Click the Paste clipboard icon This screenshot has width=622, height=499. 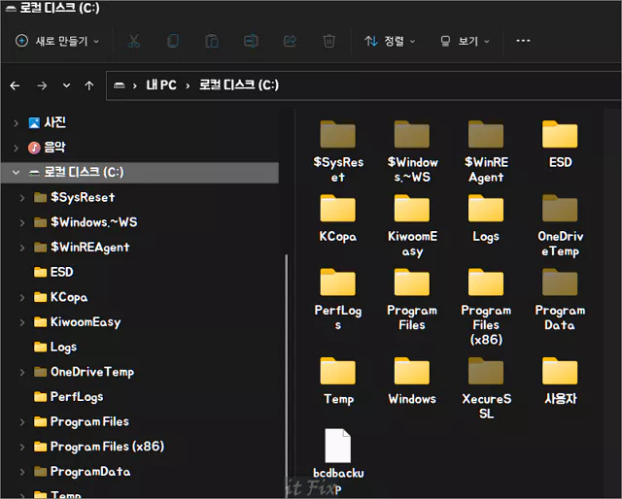[x=212, y=41]
